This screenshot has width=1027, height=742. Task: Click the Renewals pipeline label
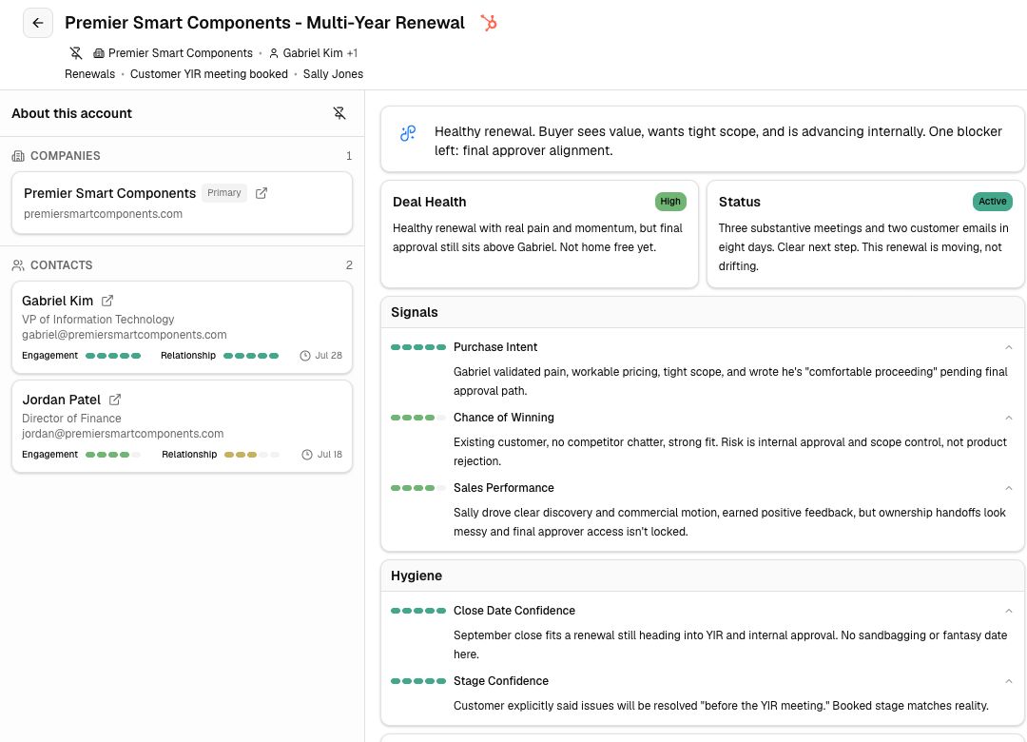[x=89, y=74]
